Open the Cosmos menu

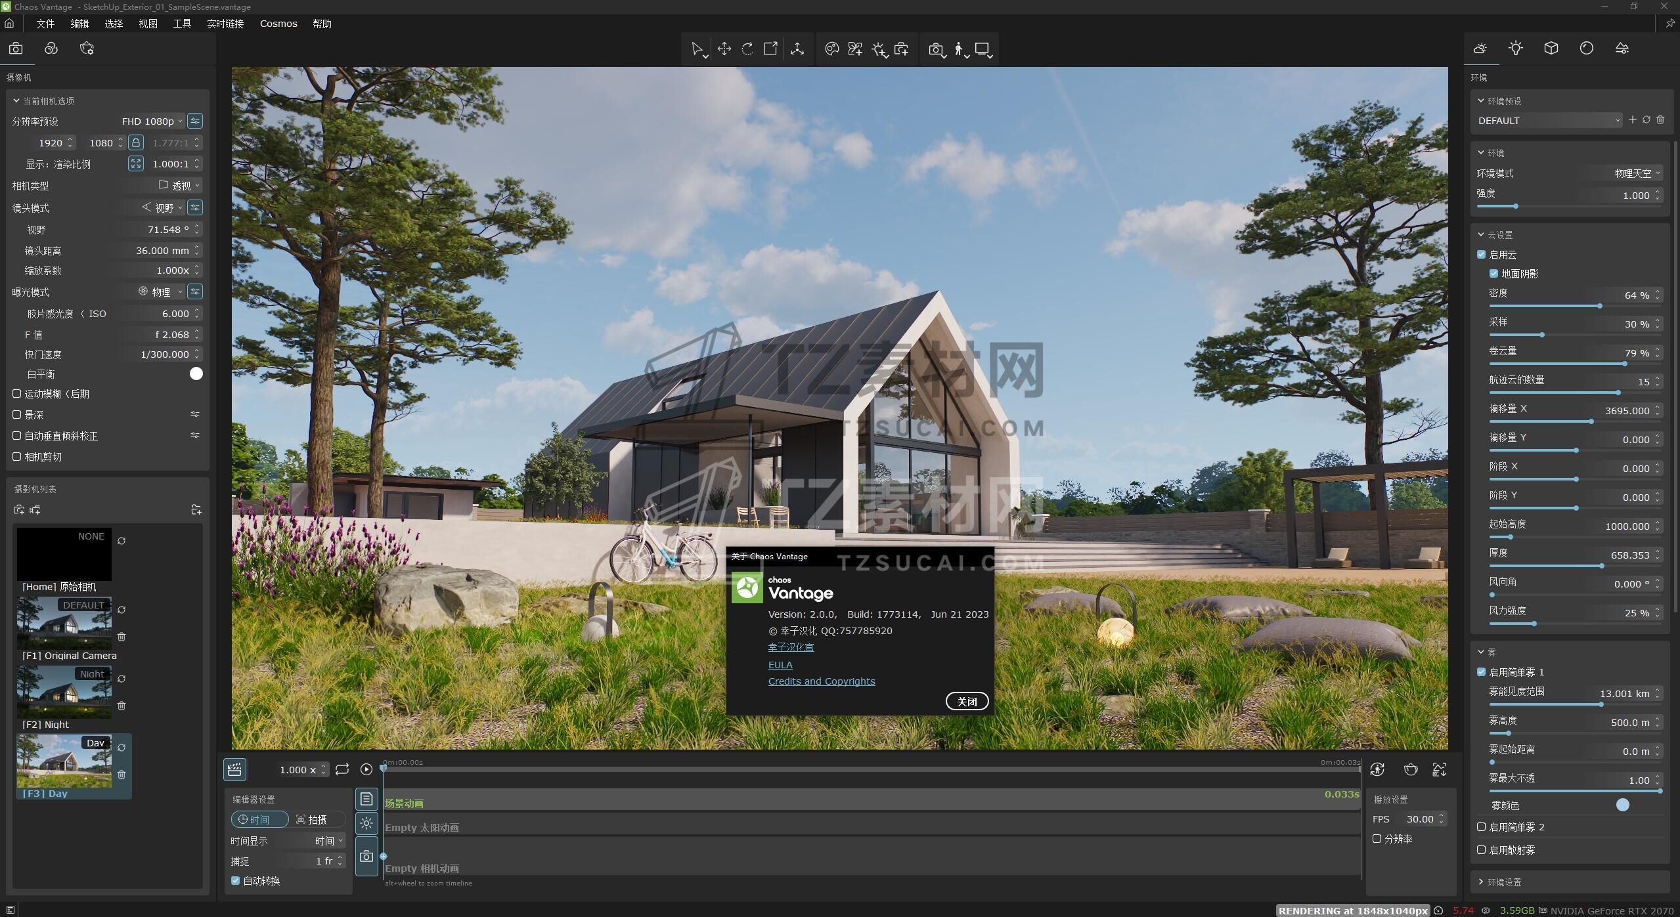pyautogui.click(x=278, y=24)
